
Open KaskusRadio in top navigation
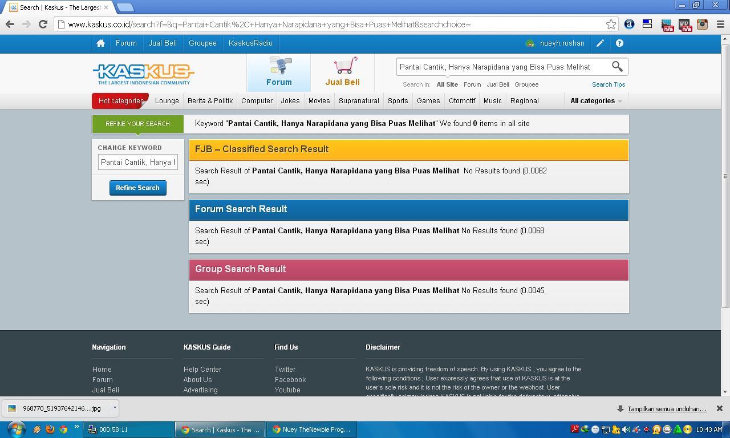click(x=250, y=43)
